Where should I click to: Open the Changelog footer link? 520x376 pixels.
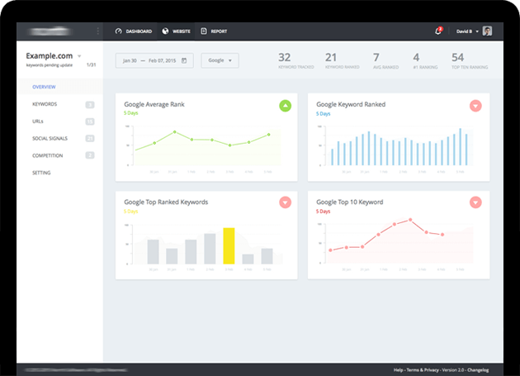[x=478, y=369]
